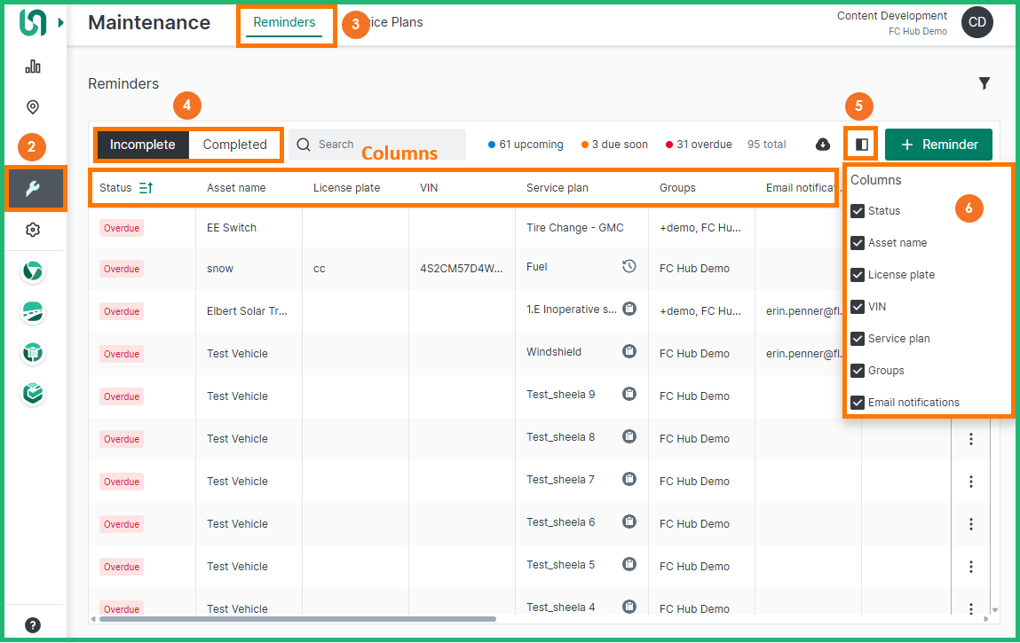
Task: Open the three-dot menu for Test_sheela 8 row
Action: [971, 439]
